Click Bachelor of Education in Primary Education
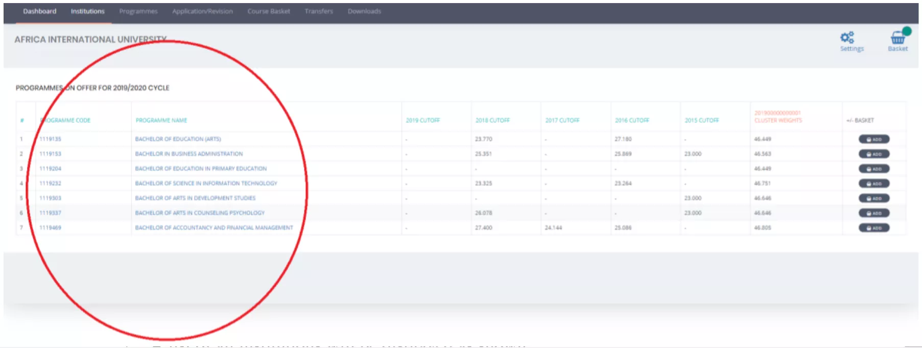The width and height of the screenshot is (922, 348). click(201, 169)
